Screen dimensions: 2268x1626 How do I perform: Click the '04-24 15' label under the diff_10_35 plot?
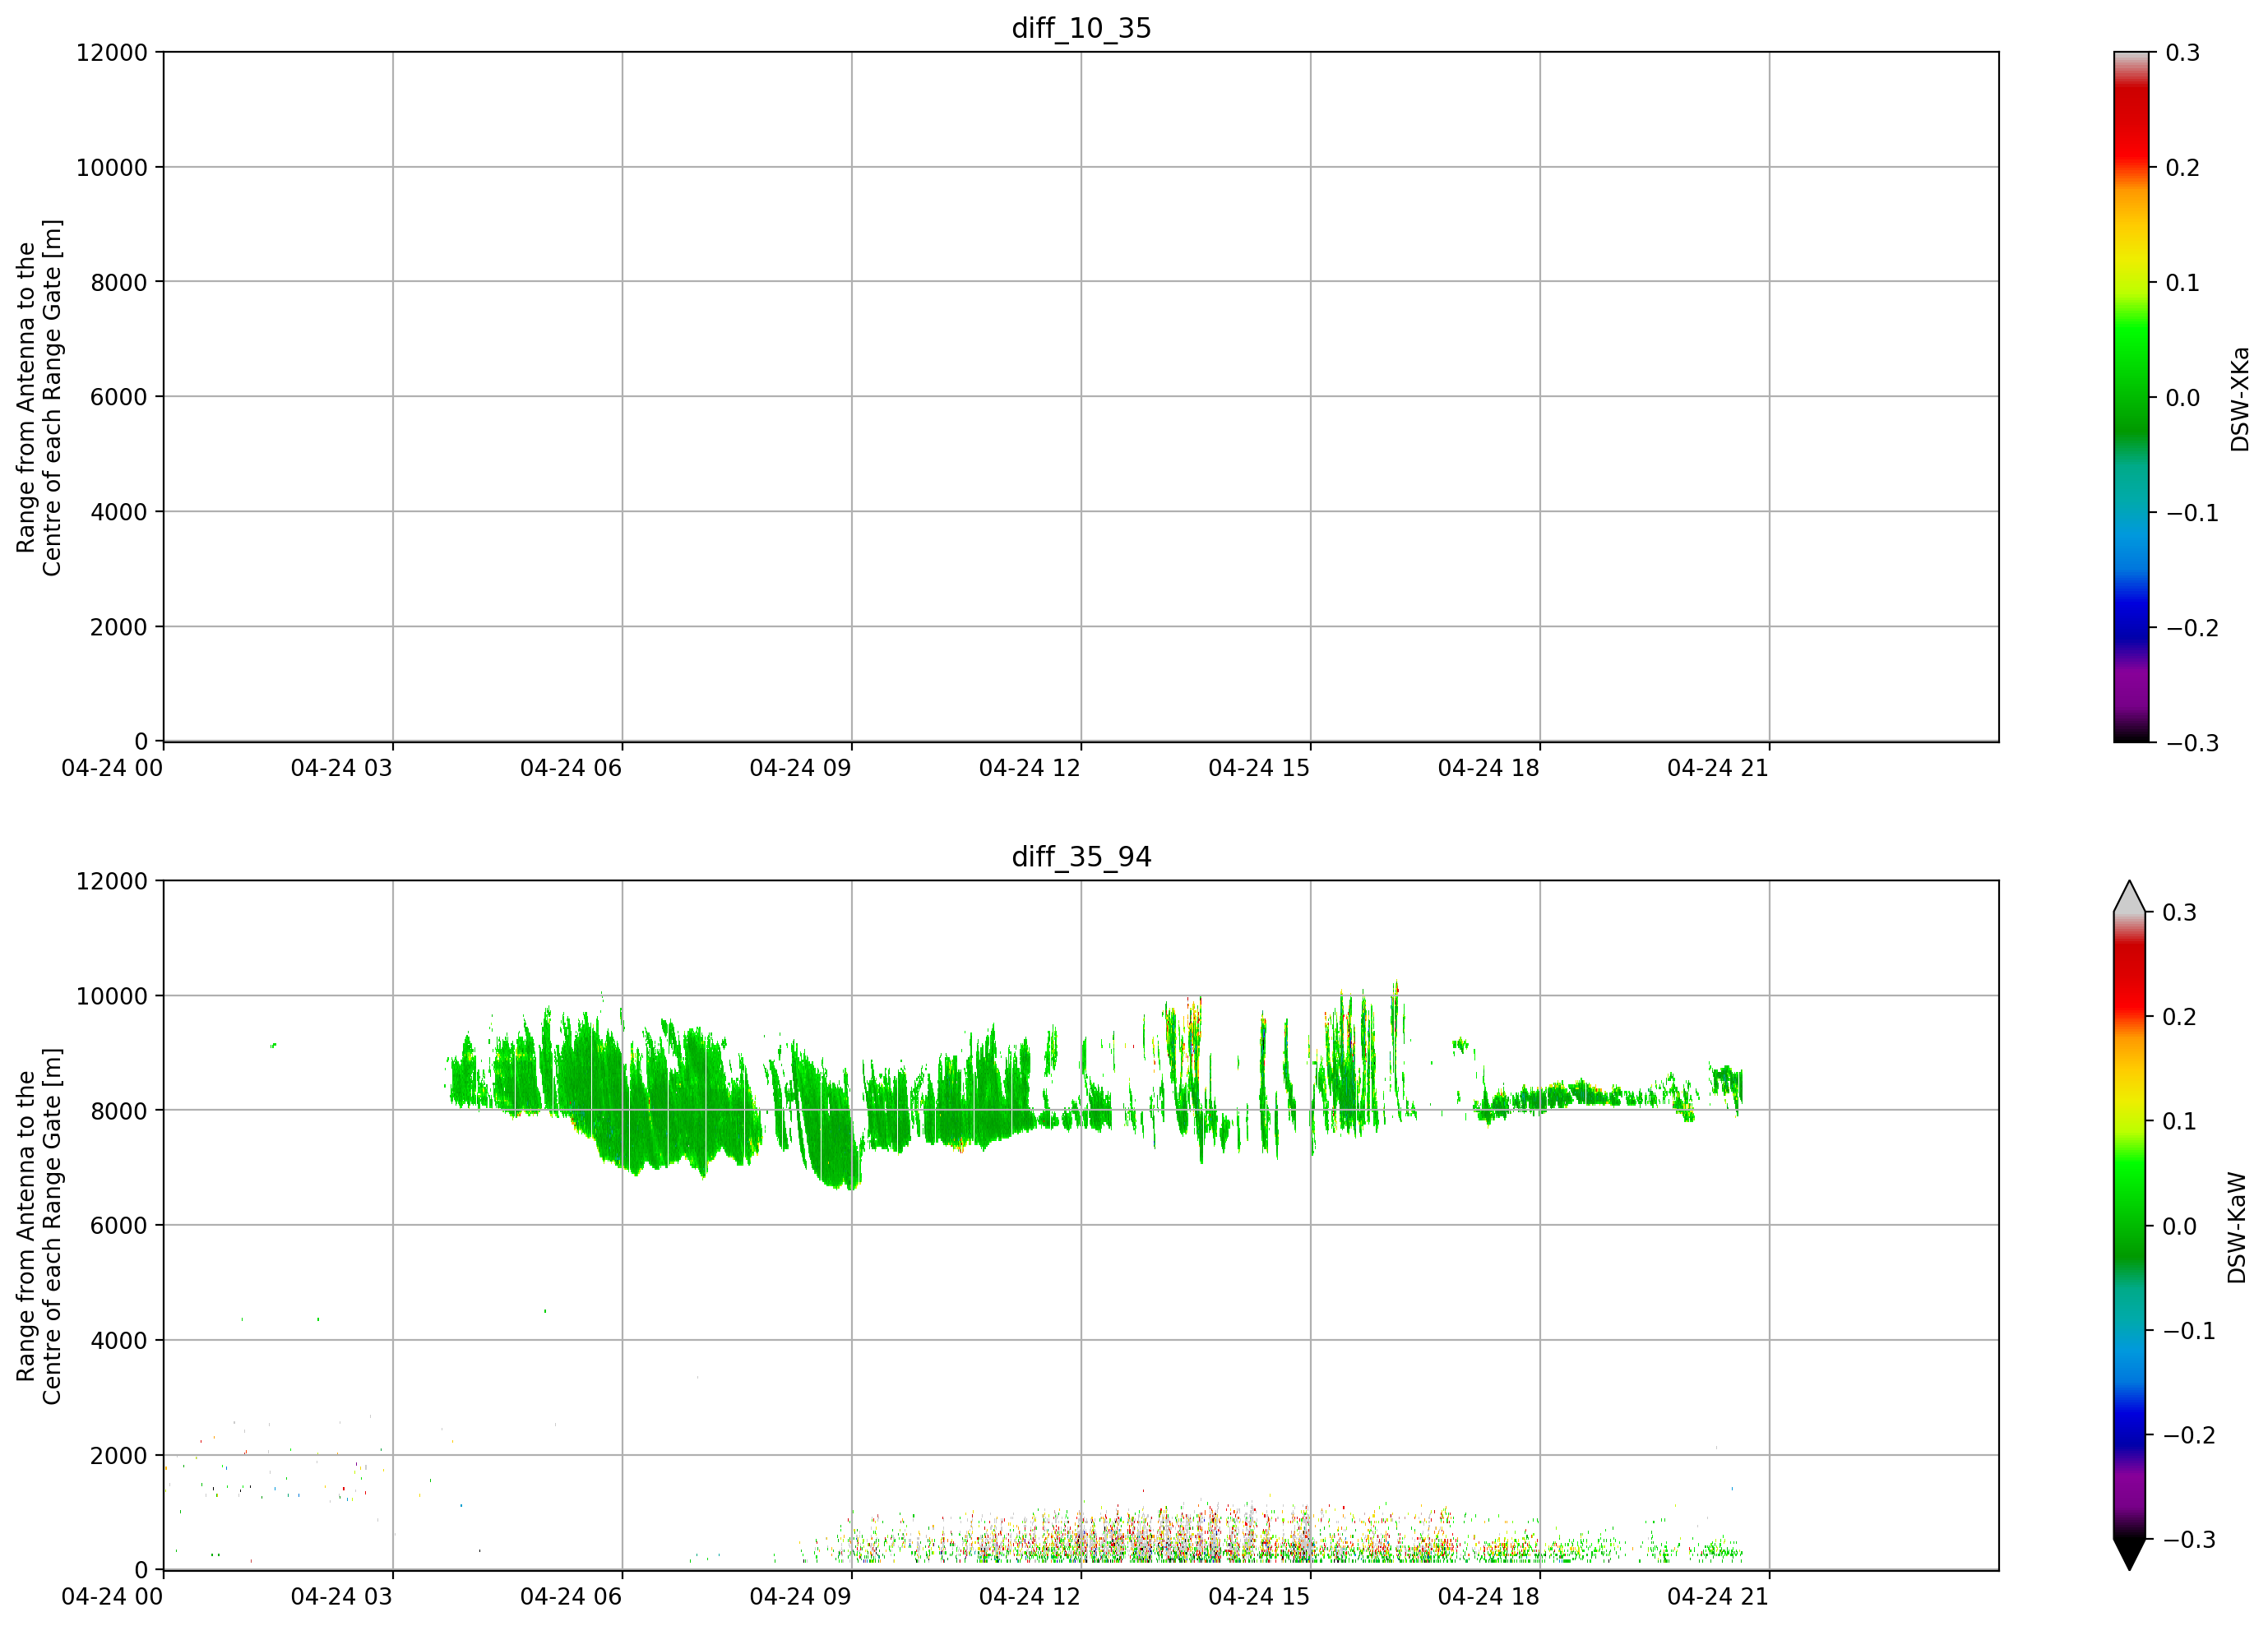coord(1259,769)
